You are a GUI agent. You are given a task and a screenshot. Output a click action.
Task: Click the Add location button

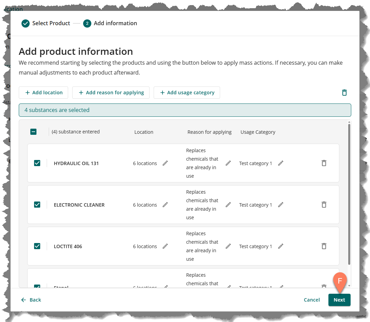pyautogui.click(x=44, y=93)
